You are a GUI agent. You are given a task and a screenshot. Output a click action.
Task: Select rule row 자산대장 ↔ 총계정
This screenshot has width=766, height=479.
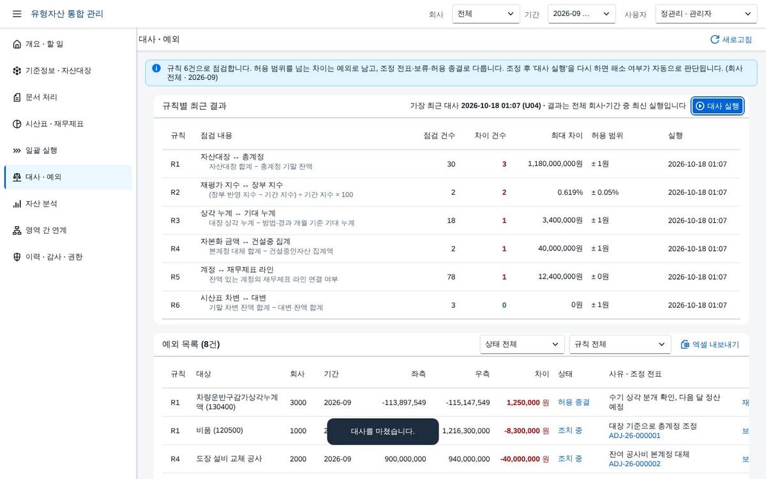[x=451, y=164]
